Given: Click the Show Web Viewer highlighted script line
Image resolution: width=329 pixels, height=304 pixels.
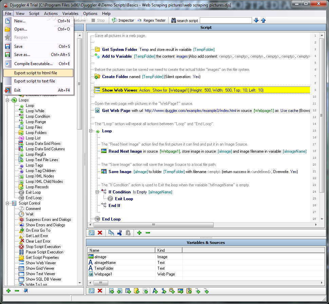Looking at the screenshot, I should pyautogui.click(x=202, y=90).
